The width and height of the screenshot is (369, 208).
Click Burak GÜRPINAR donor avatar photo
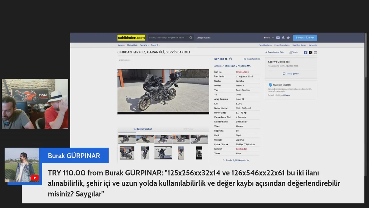[22, 165]
